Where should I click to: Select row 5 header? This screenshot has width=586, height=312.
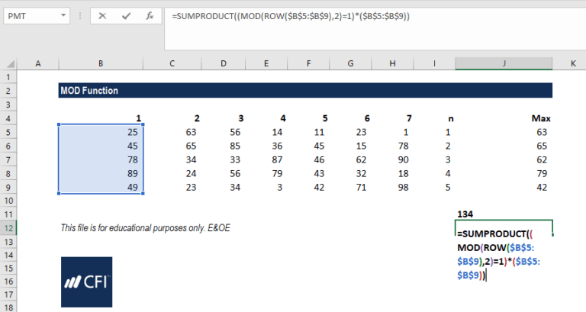[8, 133]
